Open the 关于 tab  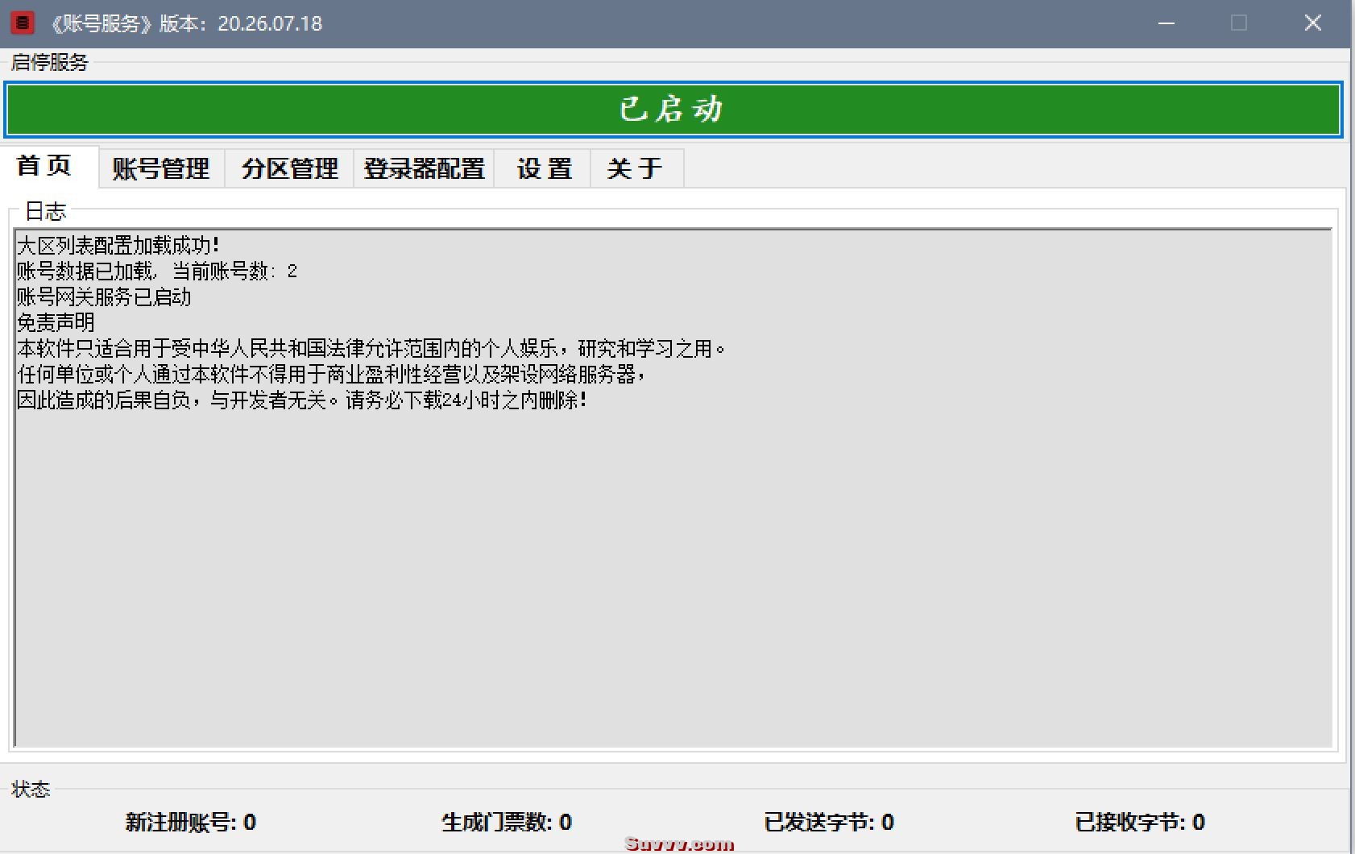click(x=636, y=168)
